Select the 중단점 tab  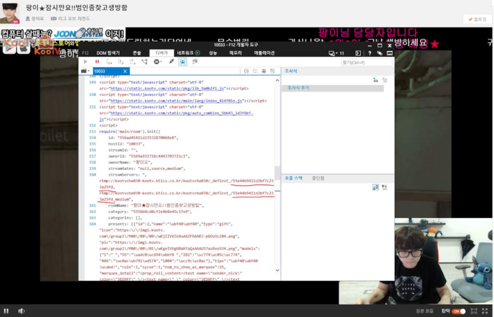coord(318,178)
